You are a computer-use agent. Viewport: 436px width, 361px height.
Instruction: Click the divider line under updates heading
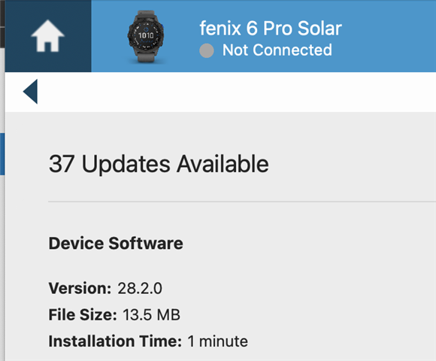tap(242, 201)
